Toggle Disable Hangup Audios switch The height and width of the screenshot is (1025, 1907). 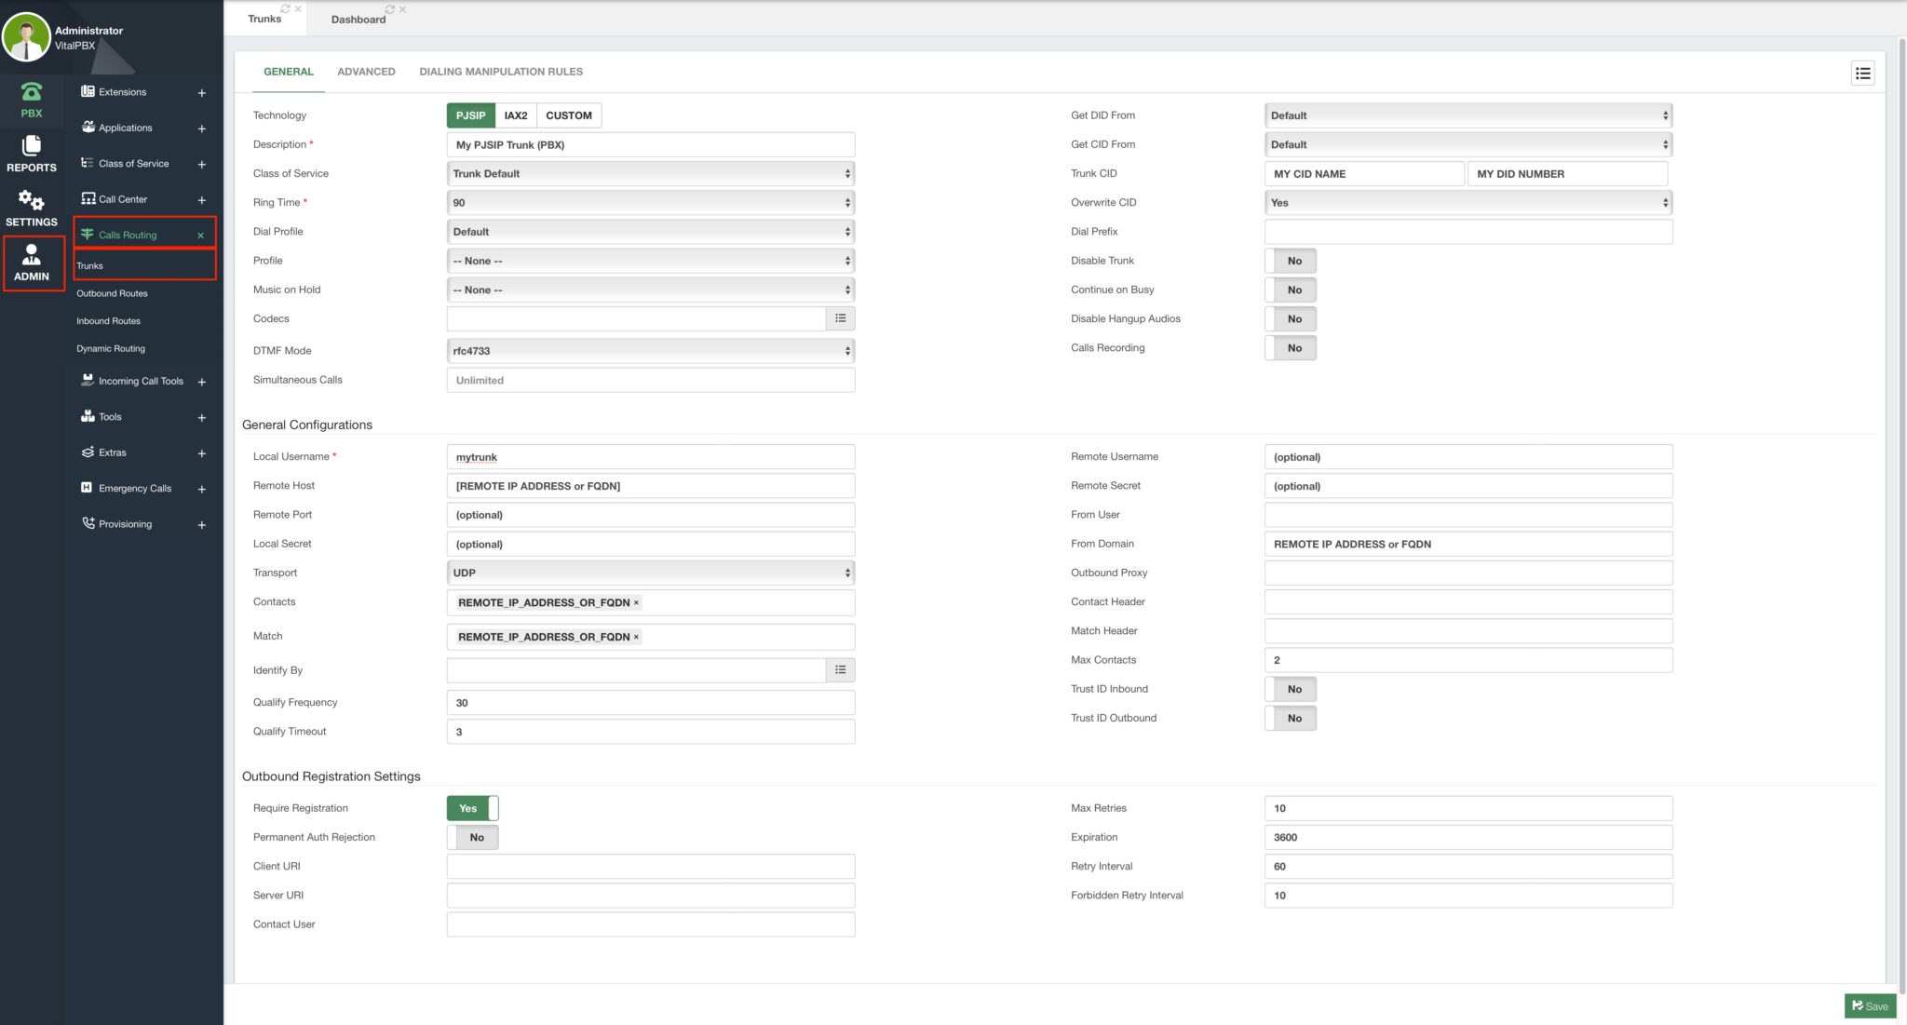point(1290,318)
